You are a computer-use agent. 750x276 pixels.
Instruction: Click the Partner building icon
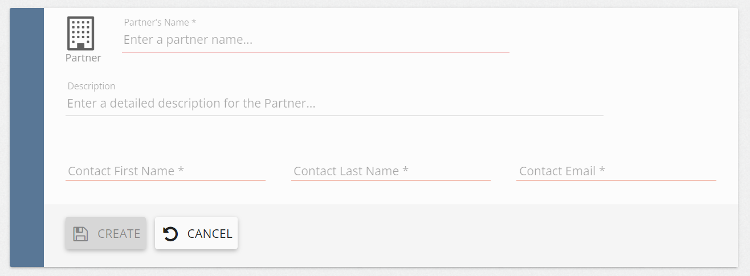[x=80, y=33]
